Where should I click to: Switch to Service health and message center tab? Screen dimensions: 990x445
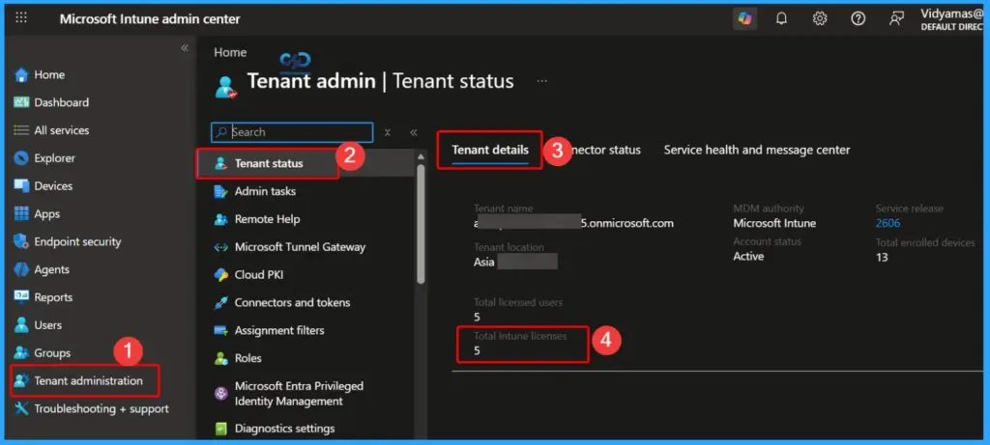[x=756, y=150]
